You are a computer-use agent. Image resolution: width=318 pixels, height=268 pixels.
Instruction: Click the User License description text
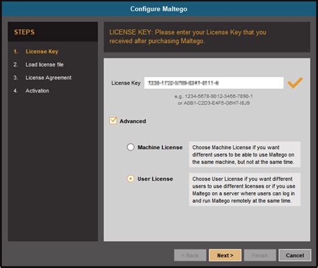point(245,189)
